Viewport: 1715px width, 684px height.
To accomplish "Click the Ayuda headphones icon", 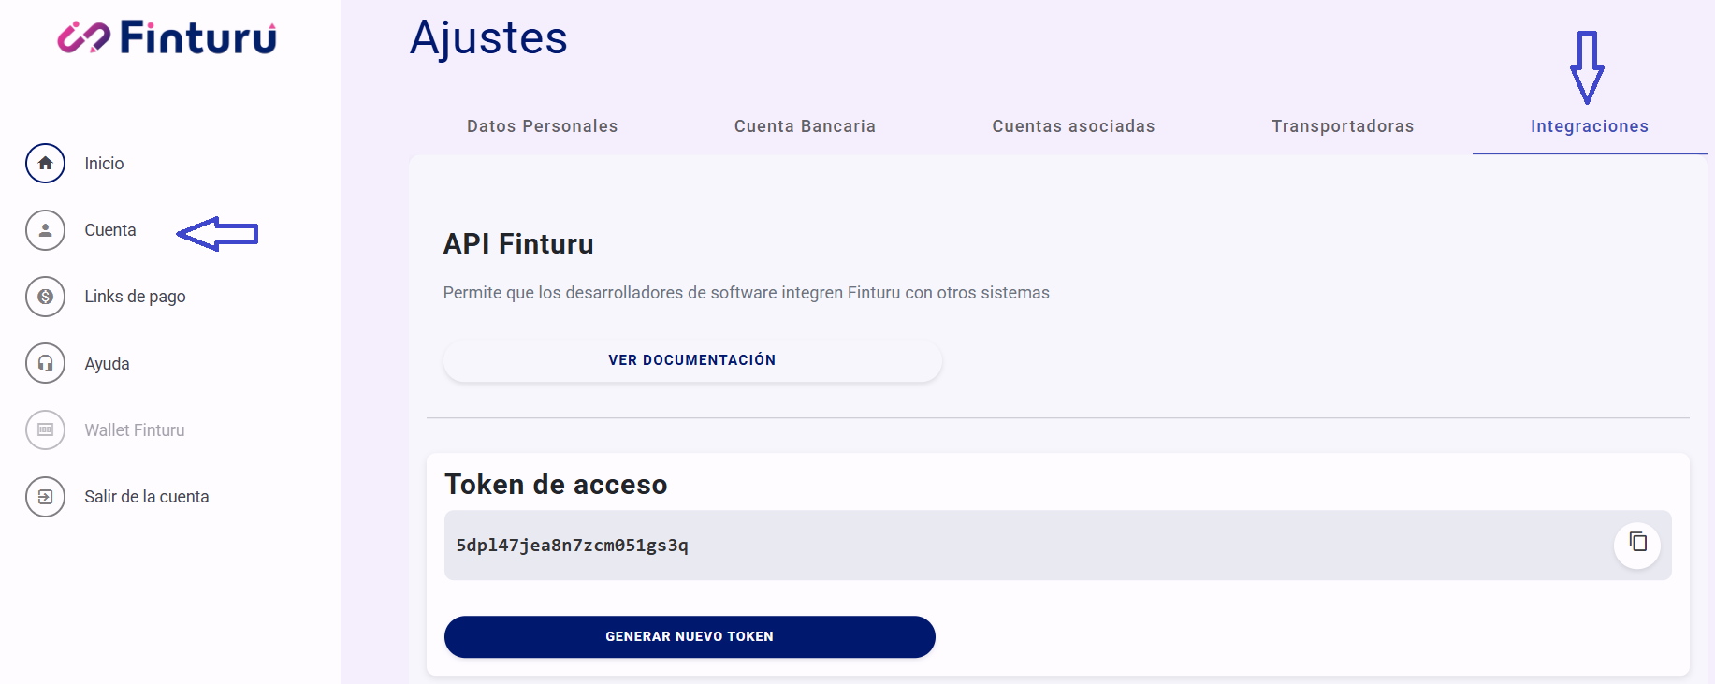I will tap(45, 363).
